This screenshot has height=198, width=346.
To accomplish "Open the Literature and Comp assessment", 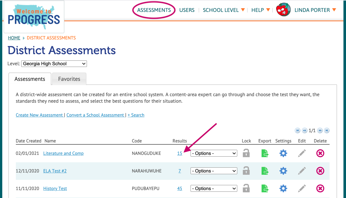I will pos(63,153).
